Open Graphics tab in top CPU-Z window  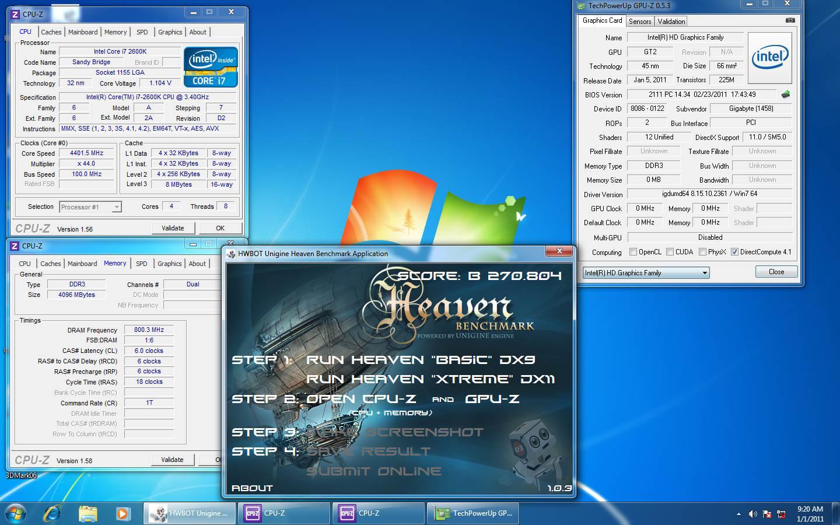pyautogui.click(x=170, y=32)
